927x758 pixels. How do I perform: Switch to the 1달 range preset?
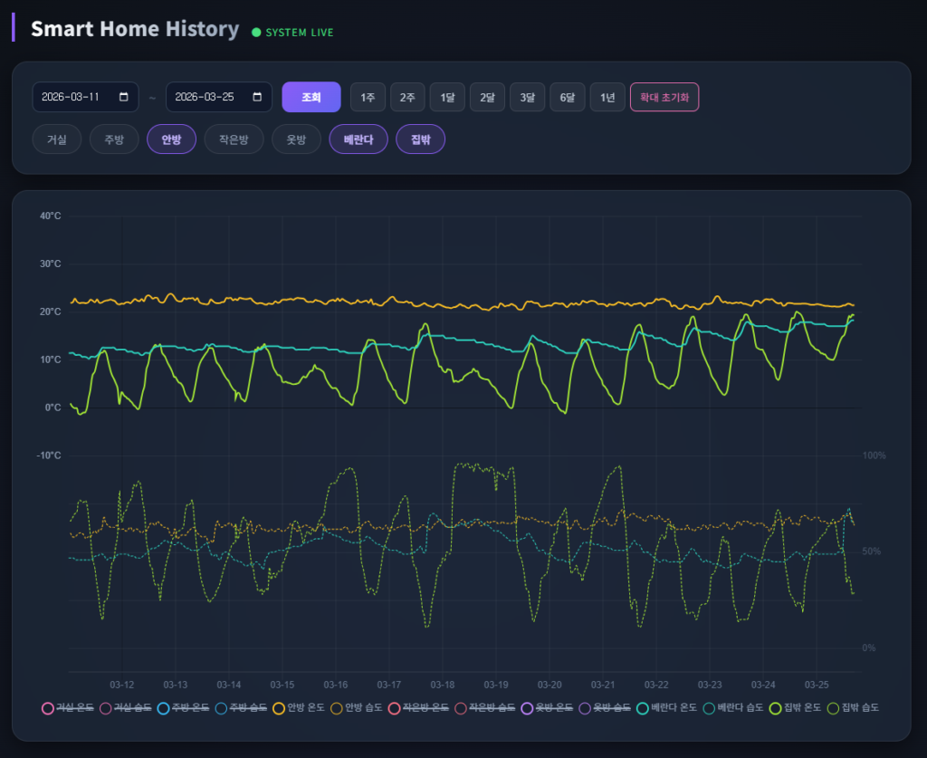pos(447,97)
